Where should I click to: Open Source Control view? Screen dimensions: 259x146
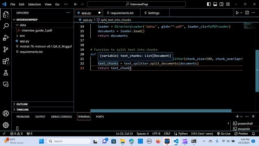(x=6, y=49)
